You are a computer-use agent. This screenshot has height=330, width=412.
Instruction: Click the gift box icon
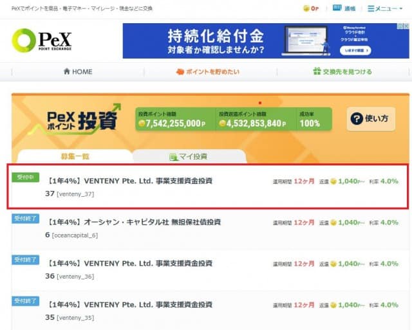pyautogui.click(x=317, y=71)
